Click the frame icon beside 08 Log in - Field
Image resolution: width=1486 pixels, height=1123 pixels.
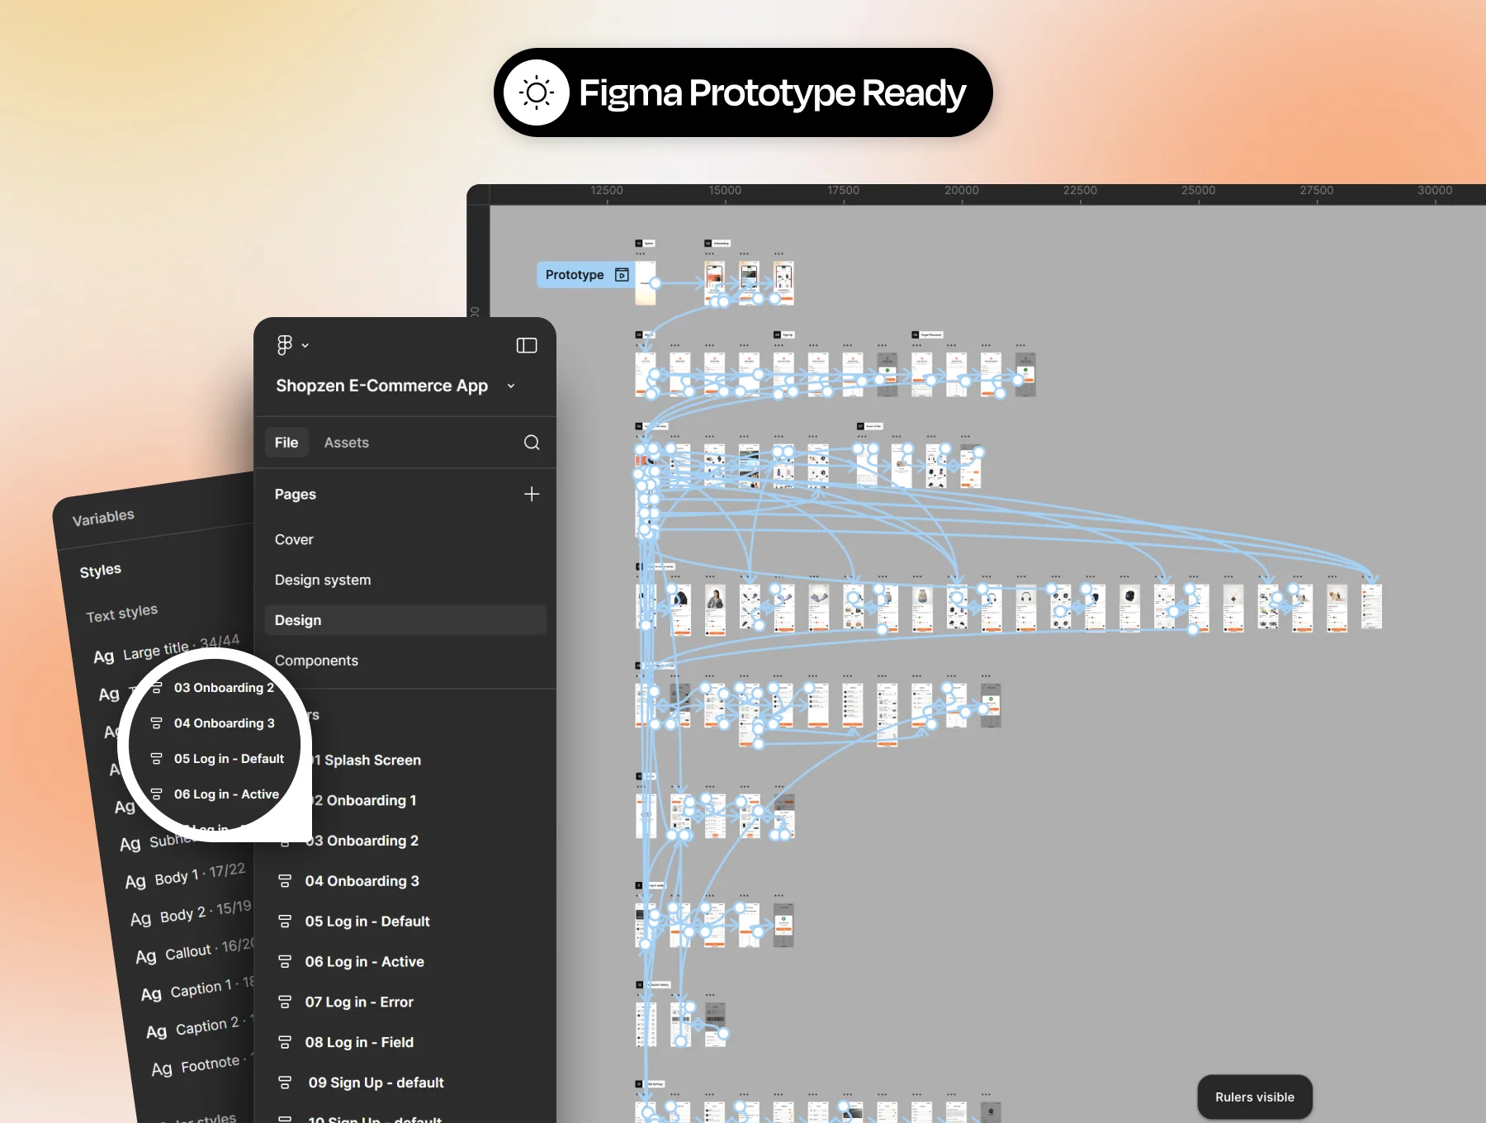pyautogui.click(x=285, y=1043)
